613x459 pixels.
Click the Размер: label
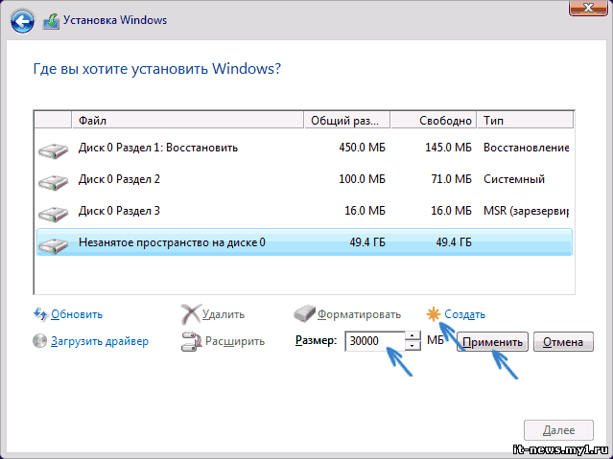coord(316,340)
